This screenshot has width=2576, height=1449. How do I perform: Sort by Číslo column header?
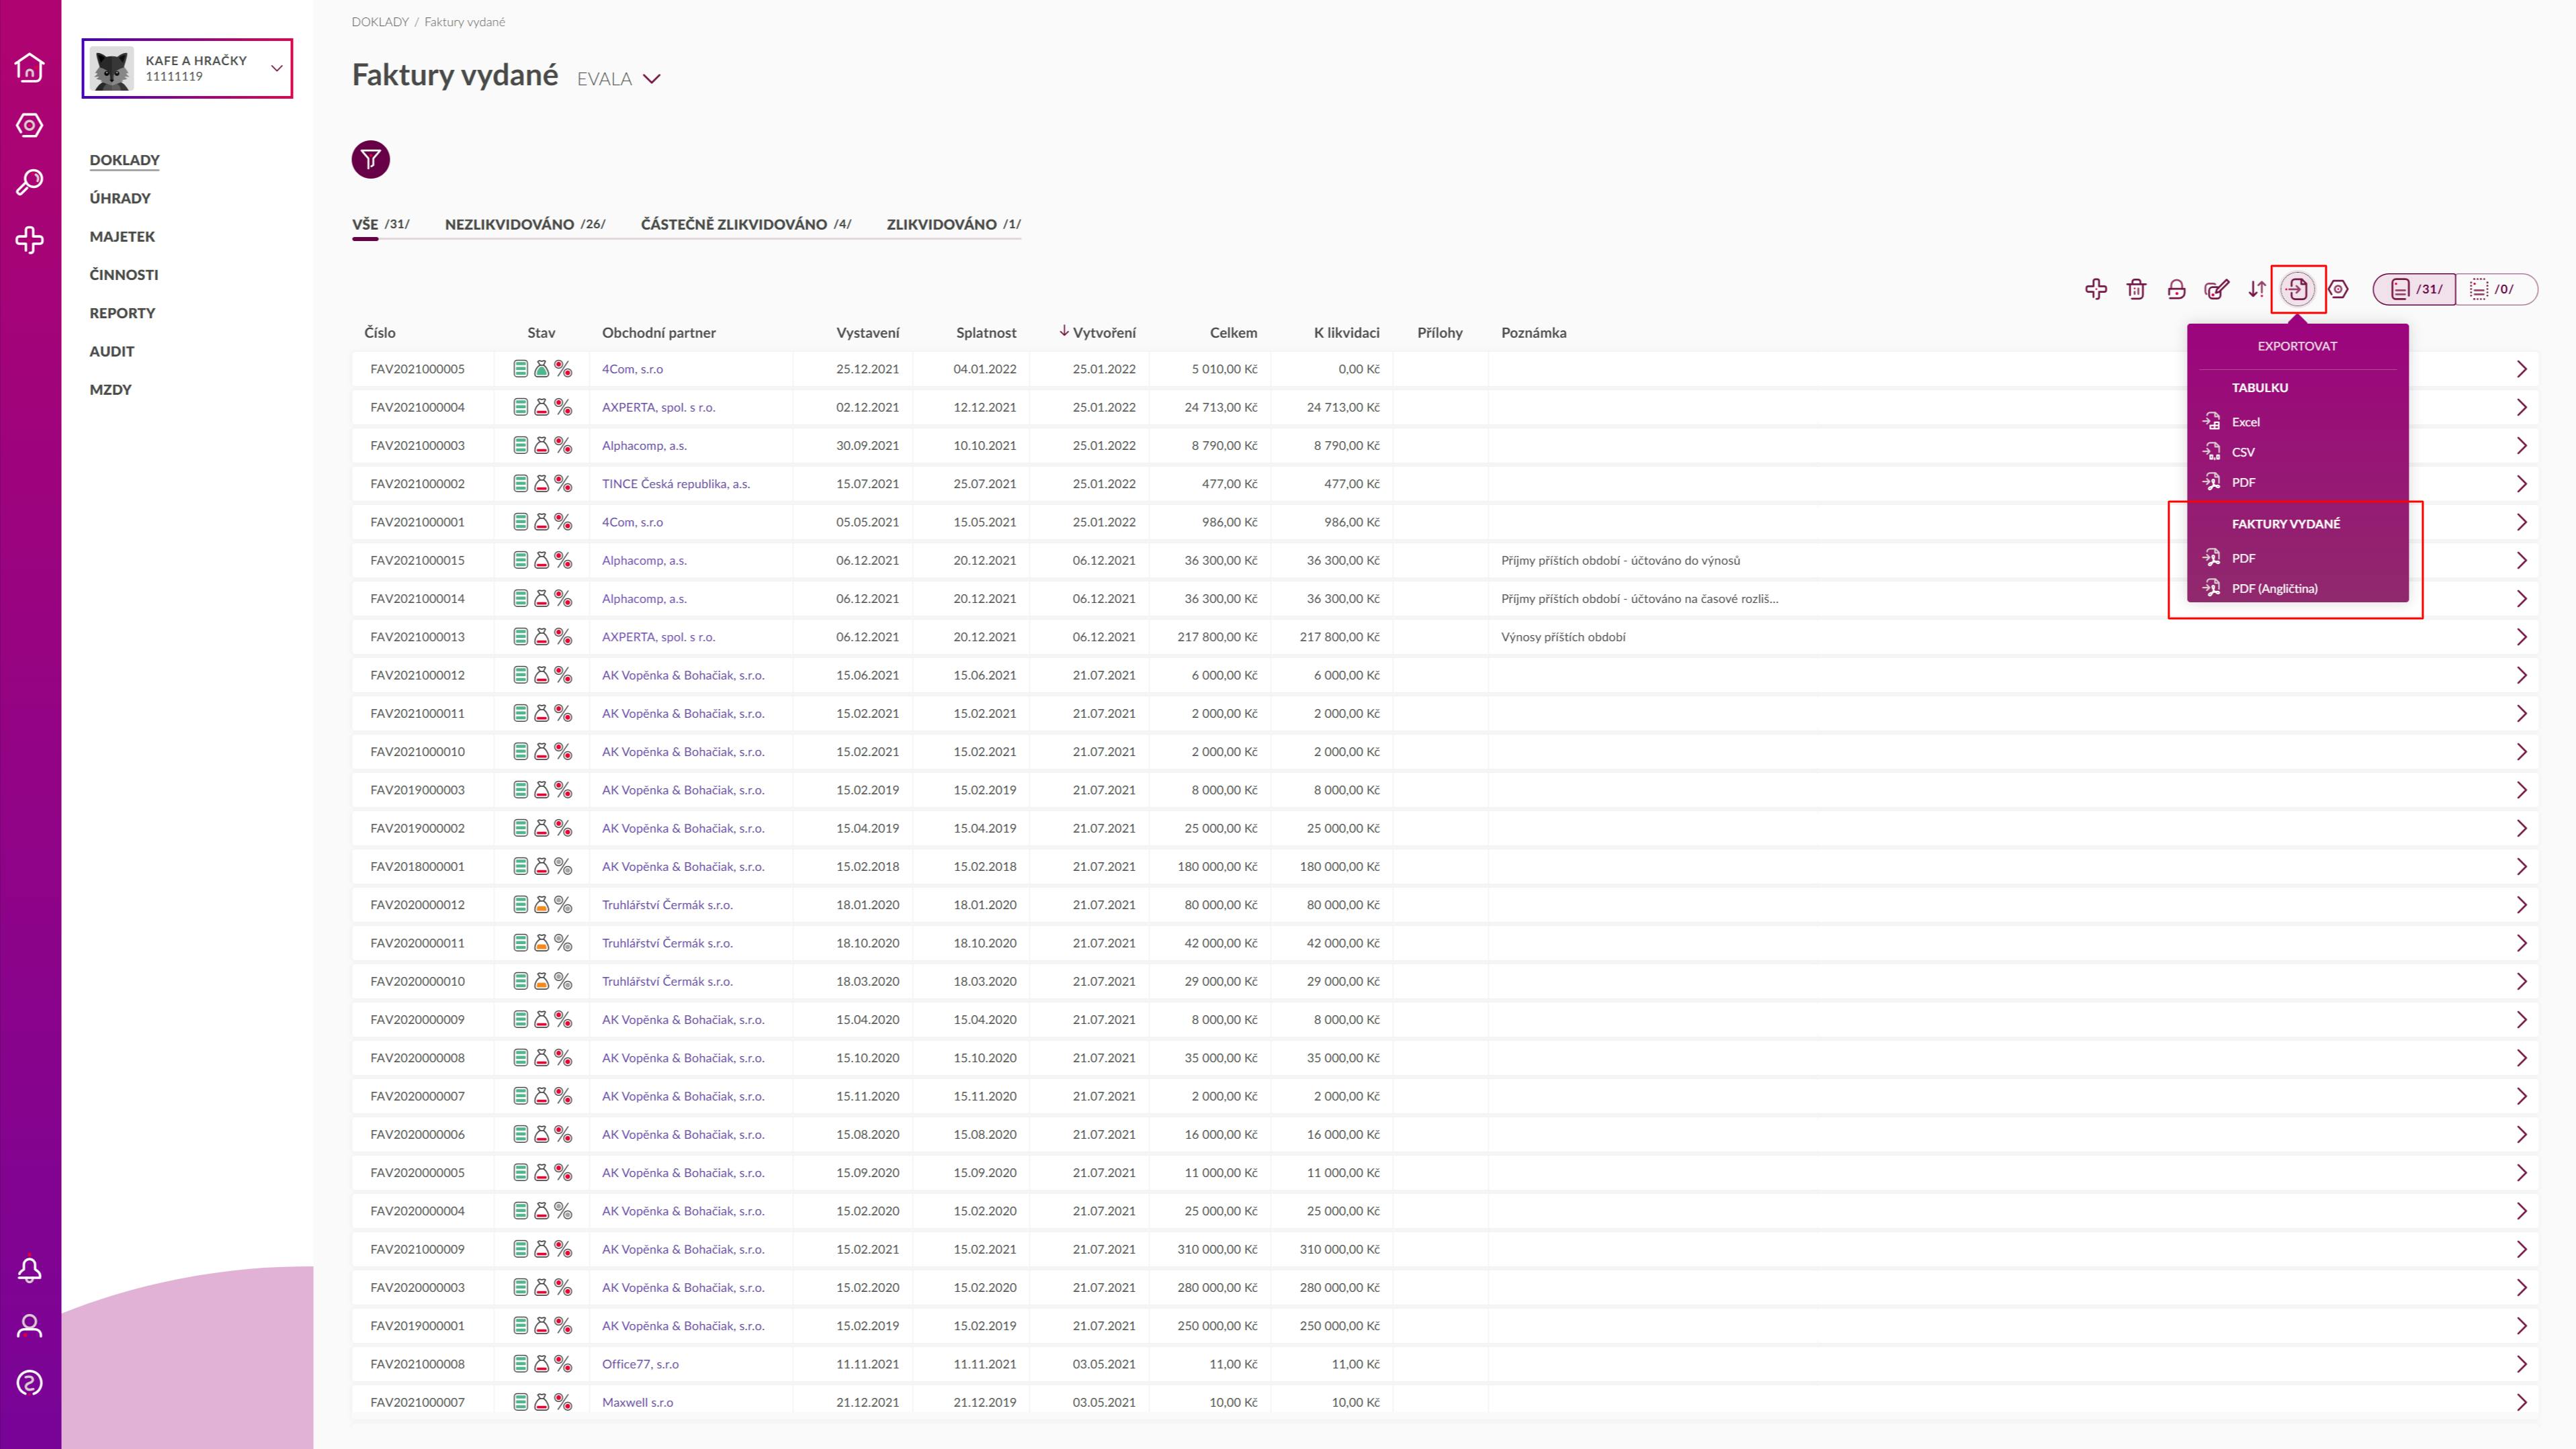tap(380, 333)
